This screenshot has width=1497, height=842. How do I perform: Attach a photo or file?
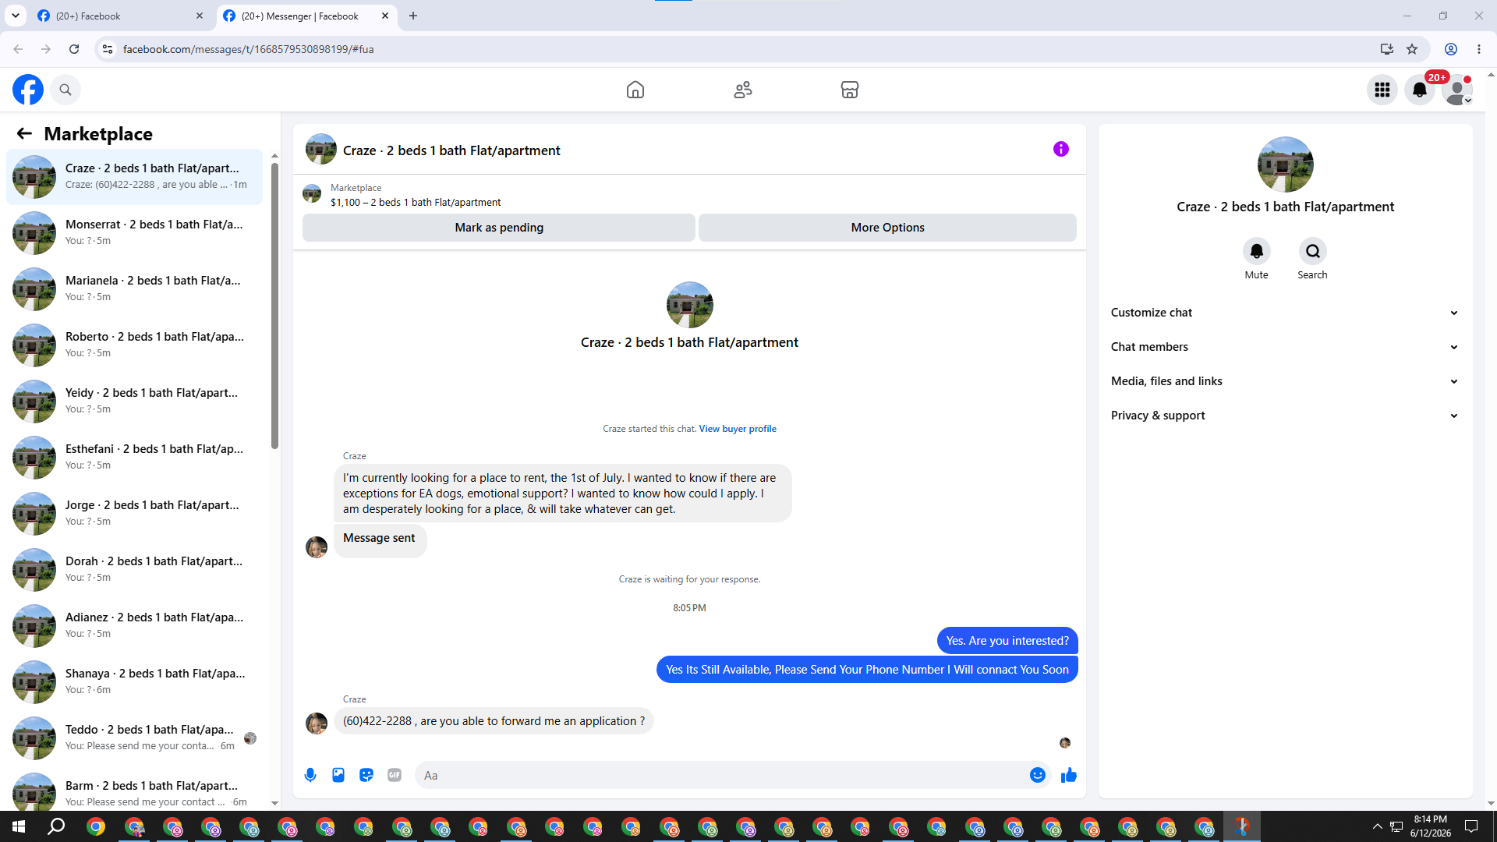pyautogui.click(x=338, y=775)
